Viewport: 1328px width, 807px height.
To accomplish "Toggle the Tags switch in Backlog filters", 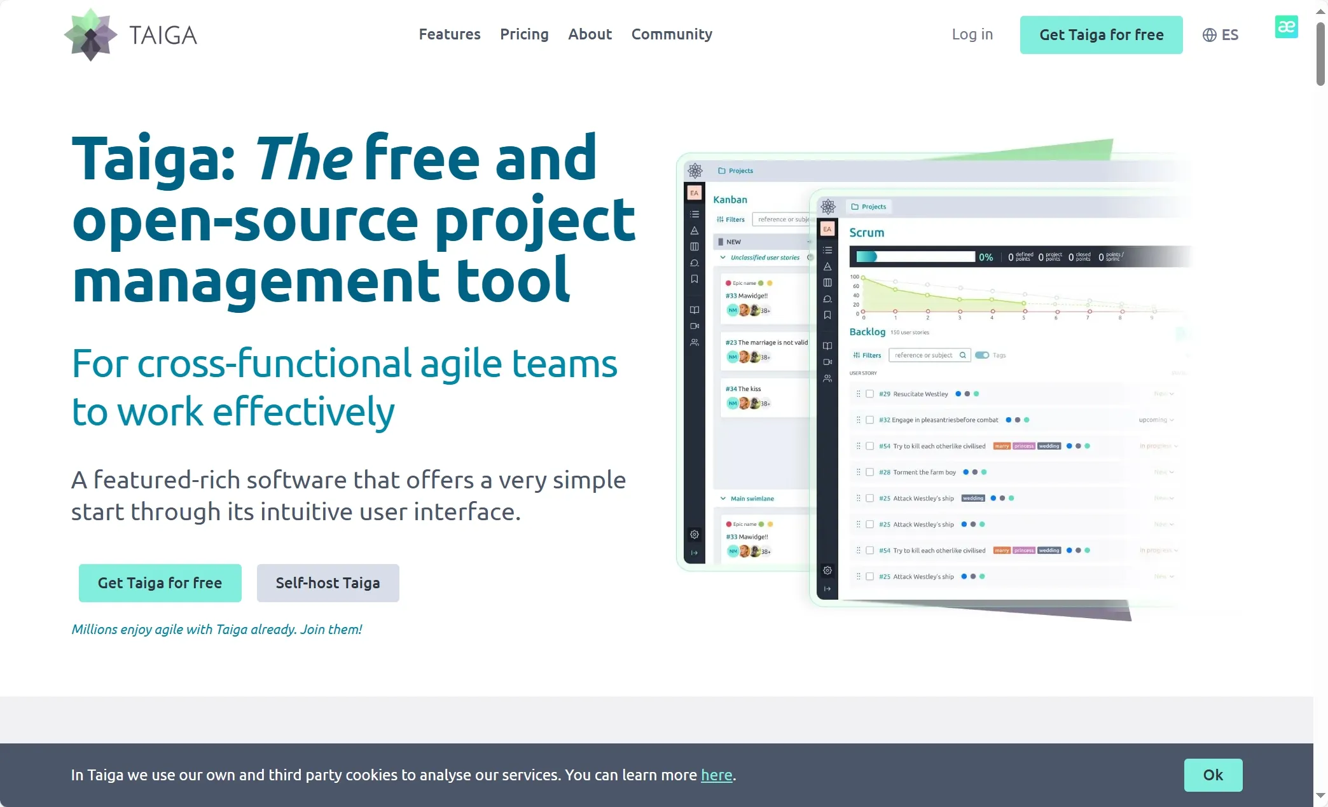I will coord(982,355).
